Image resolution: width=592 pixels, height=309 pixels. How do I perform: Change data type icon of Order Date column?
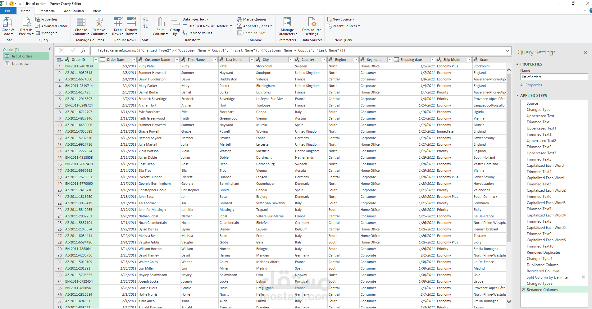[102, 60]
